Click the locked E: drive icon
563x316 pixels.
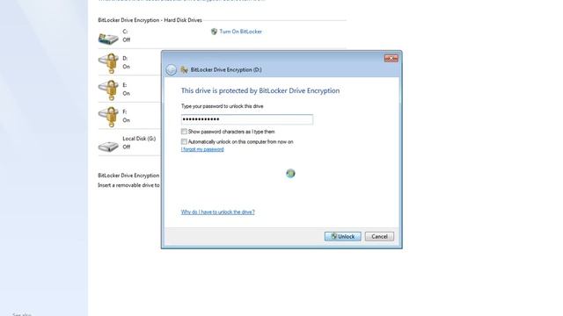tap(108, 90)
